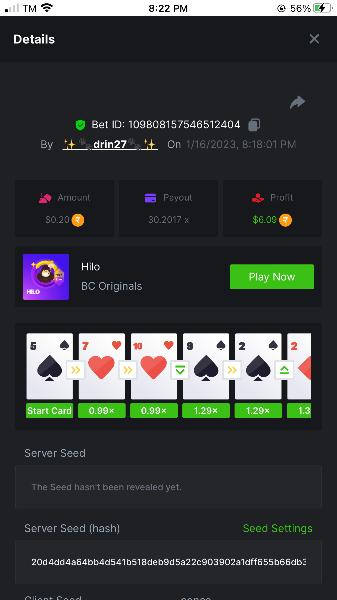Select the 7 of hearts card
337x600 pixels.
[102, 366]
